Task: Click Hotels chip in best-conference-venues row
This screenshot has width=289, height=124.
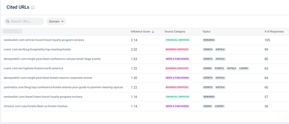Action: (x=220, y=59)
